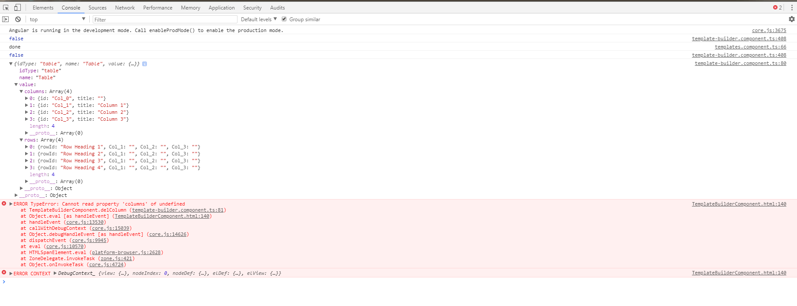797x306 pixels.
Task: Open the Default levels dropdown
Action: (259, 19)
